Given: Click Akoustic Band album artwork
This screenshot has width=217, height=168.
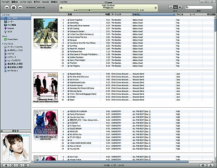Looking at the screenshot, I should click(46, 85).
